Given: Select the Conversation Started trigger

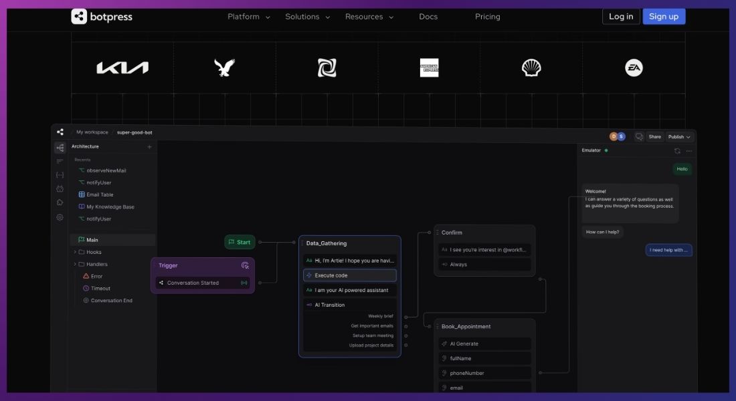Looking at the screenshot, I should point(203,283).
